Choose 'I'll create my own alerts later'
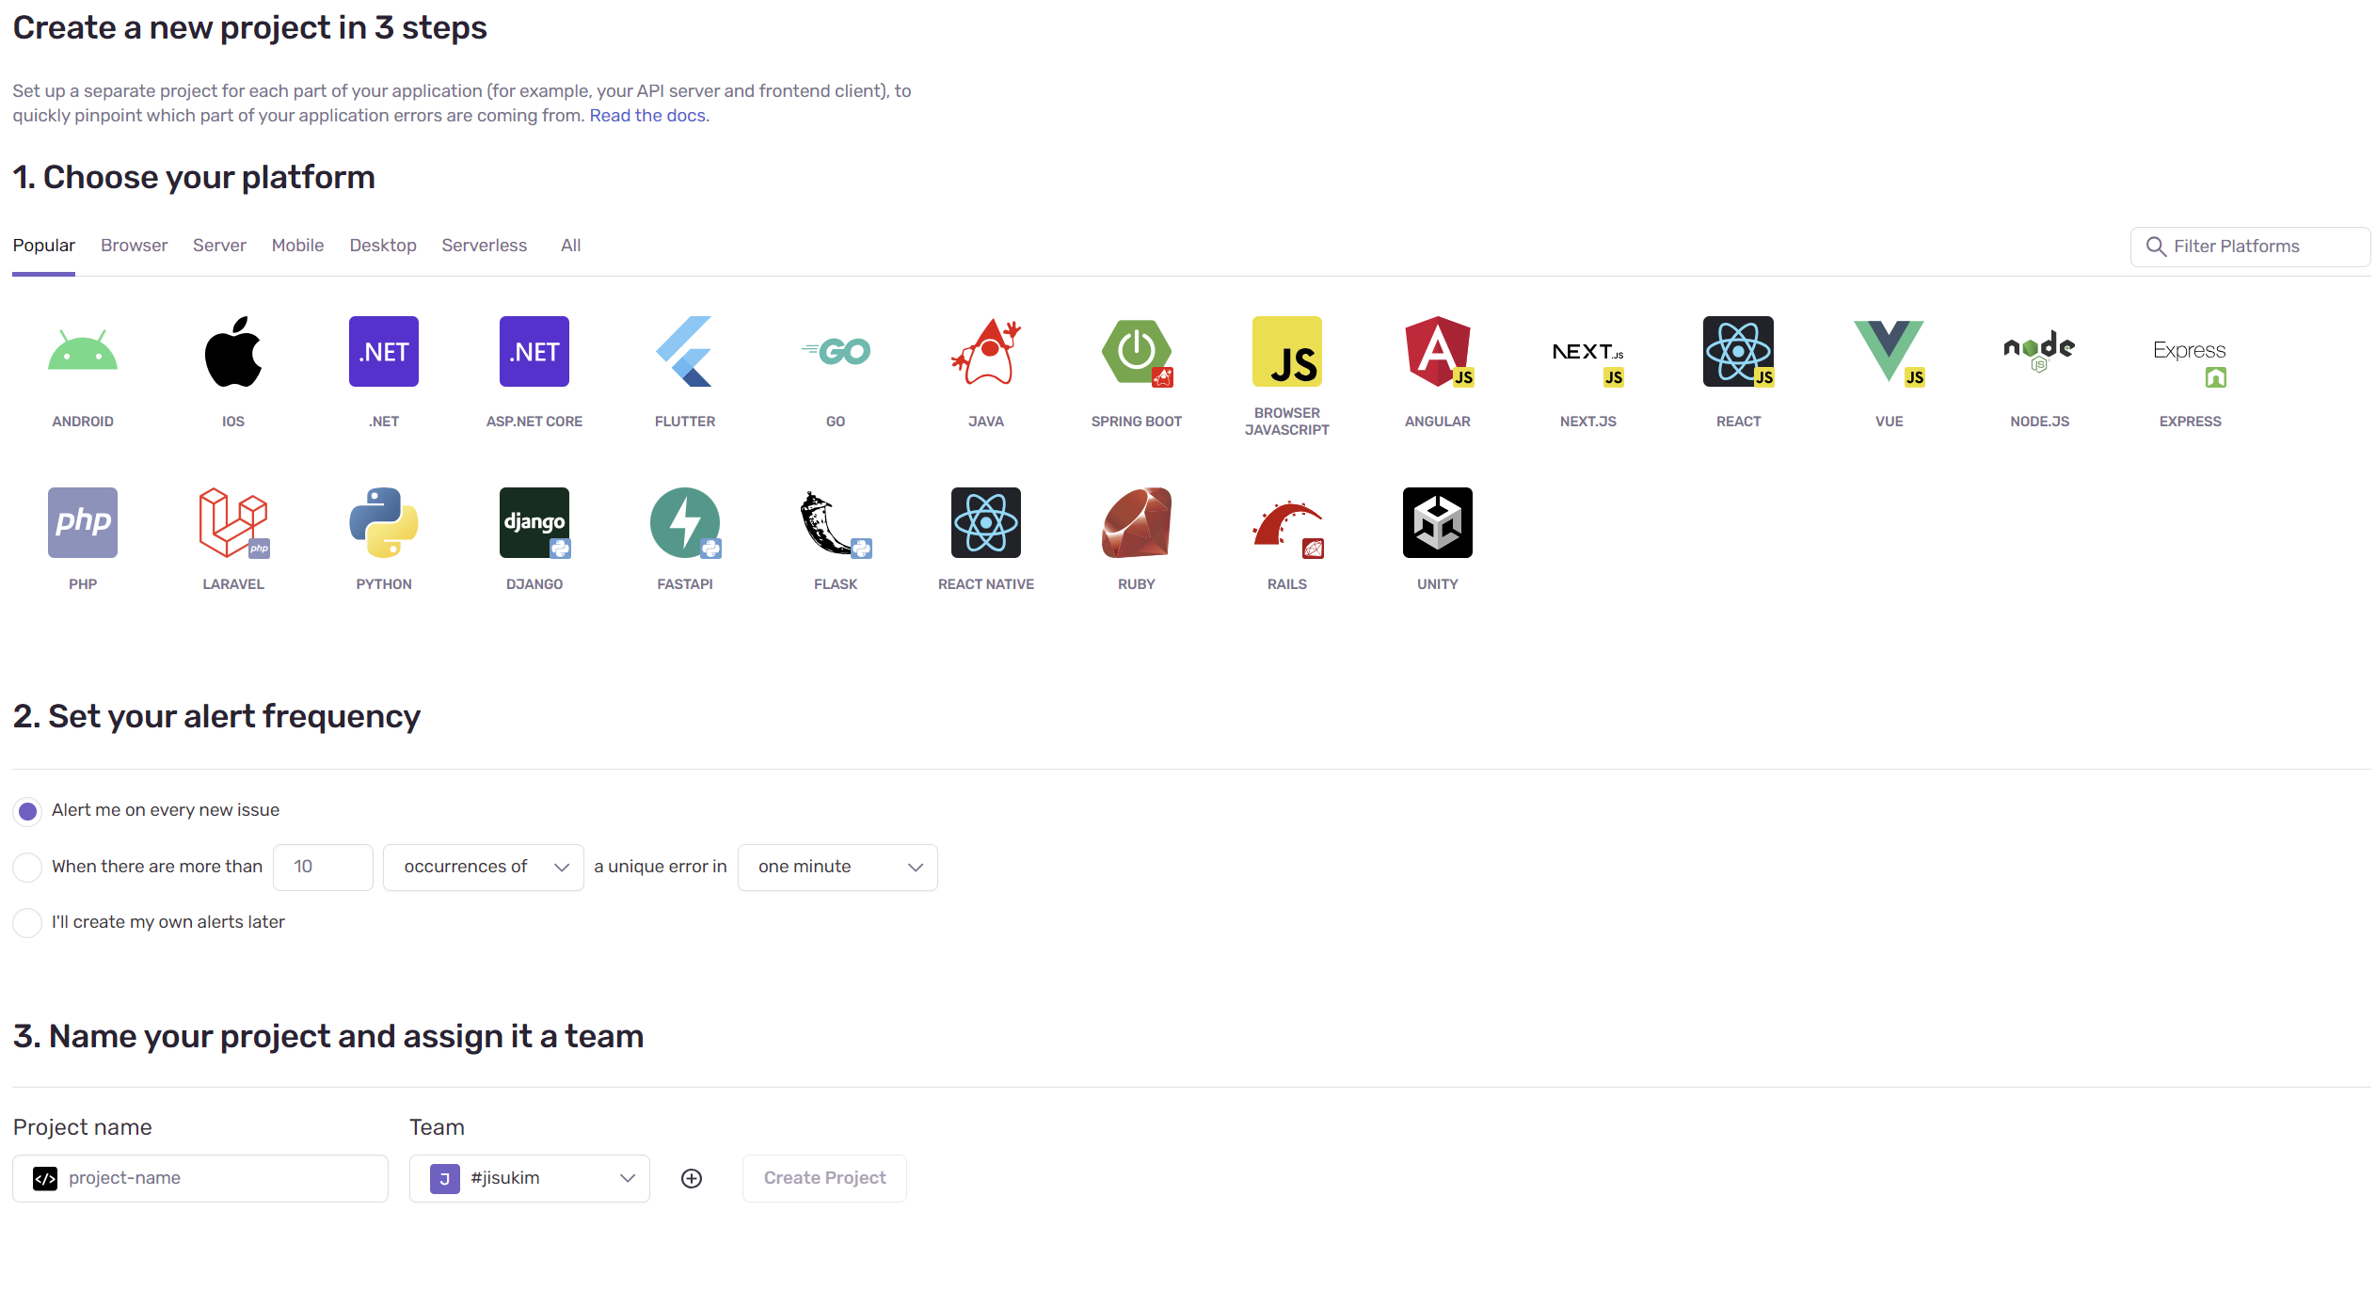 click(28, 922)
